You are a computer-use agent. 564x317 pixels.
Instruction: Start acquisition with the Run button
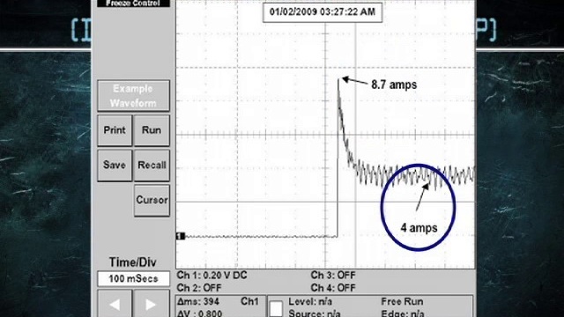point(152,130)
